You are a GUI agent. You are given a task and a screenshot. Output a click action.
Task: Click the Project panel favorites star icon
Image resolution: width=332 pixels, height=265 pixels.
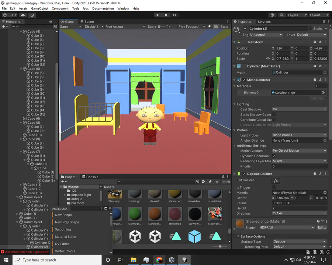[217, 182]
